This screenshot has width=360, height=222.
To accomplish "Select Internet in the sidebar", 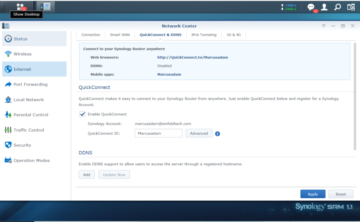I will (34, 69).
